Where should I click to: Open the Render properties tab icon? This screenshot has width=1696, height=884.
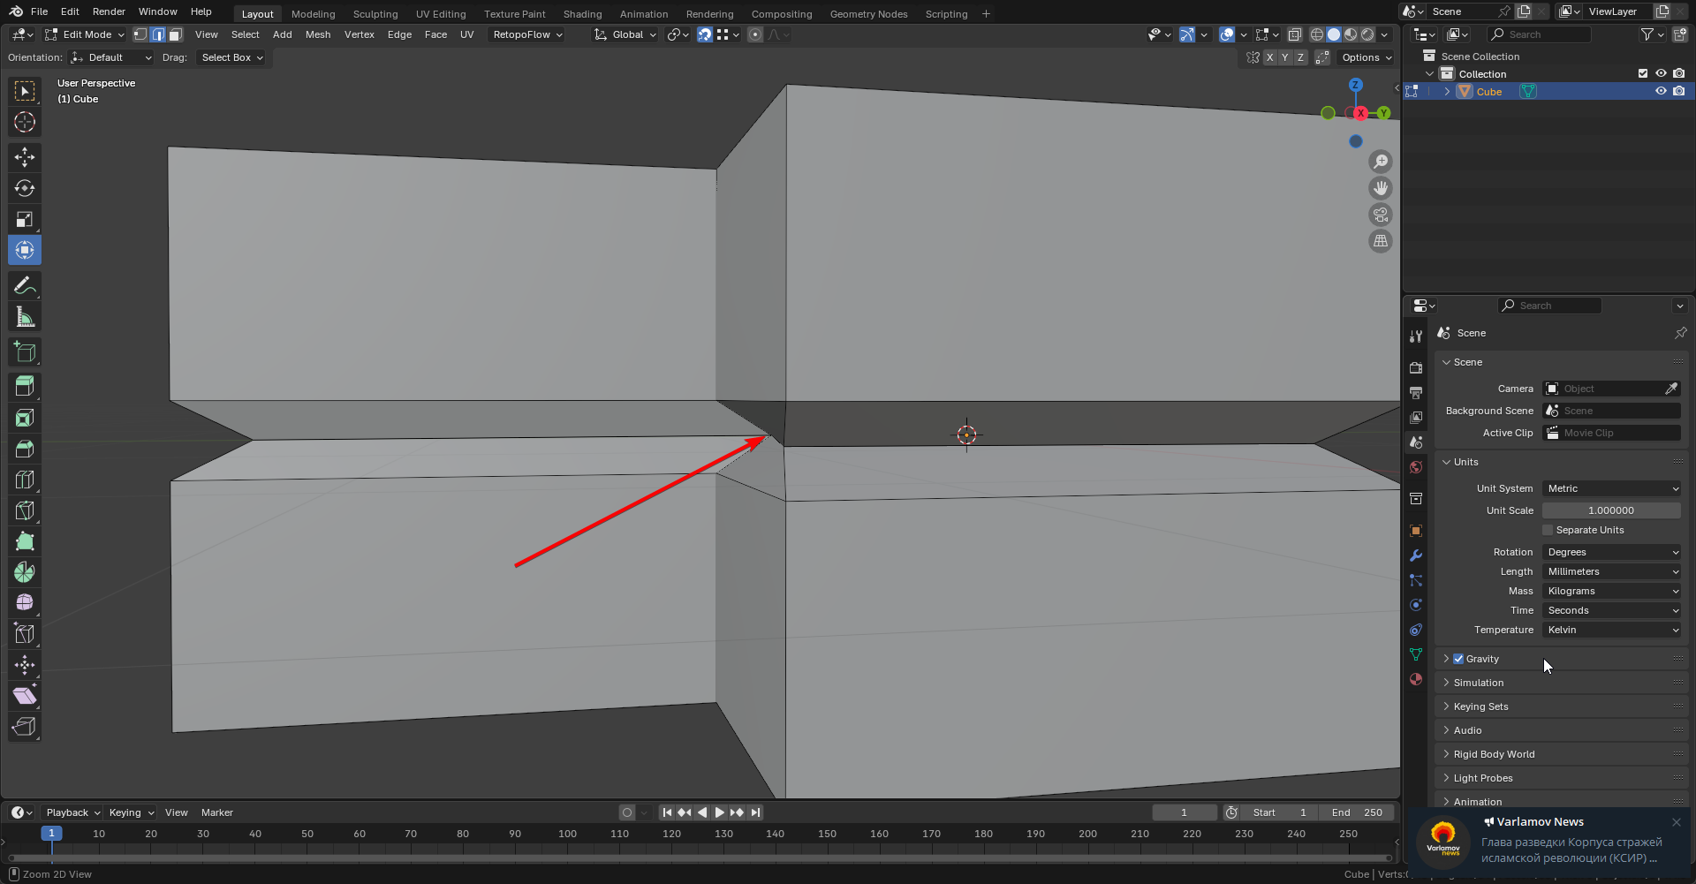1416,367
